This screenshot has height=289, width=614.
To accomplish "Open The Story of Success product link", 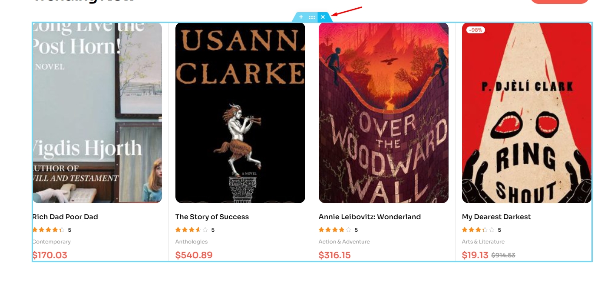I will [x=212, y=217].
